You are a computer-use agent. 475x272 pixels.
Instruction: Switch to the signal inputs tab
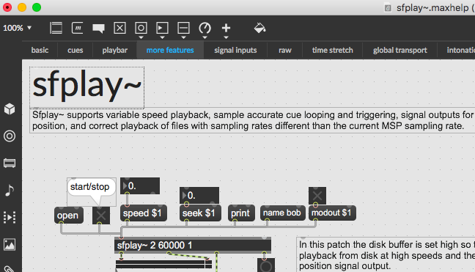click(x=235, y=50)
